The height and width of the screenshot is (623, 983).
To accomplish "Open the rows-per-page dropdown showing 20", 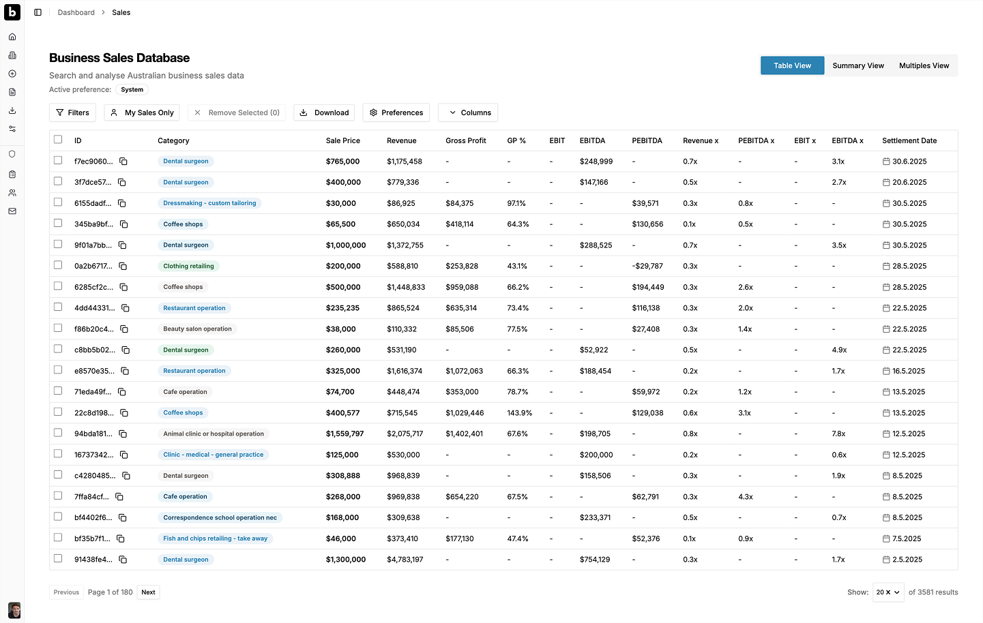I will pyautogui.click(x=888, y=592).
